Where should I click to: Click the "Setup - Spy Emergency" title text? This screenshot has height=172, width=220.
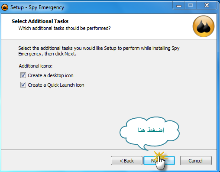click(x=37, y=7)
